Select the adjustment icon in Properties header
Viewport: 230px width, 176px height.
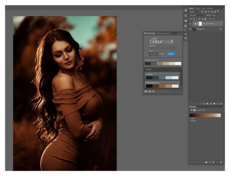pos(191,110)
